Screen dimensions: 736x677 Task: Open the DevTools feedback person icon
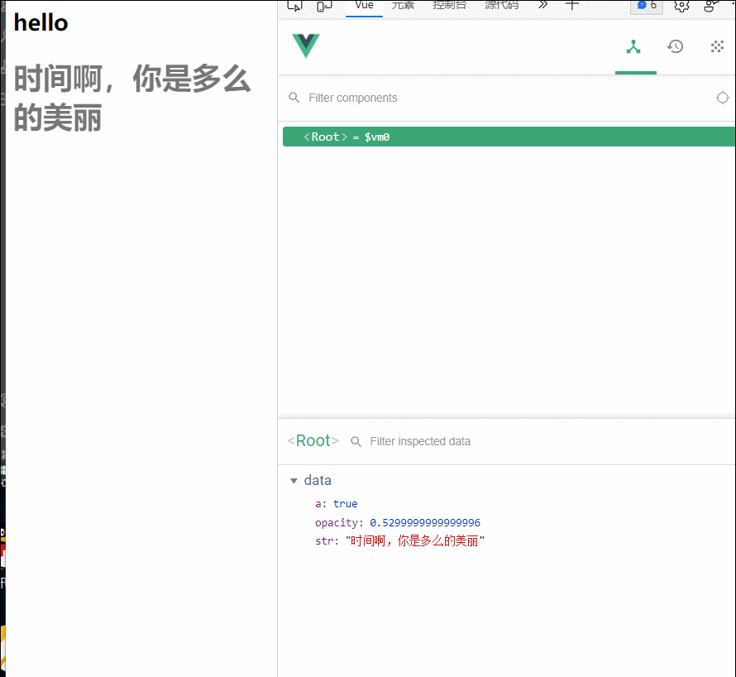point(711,6)
